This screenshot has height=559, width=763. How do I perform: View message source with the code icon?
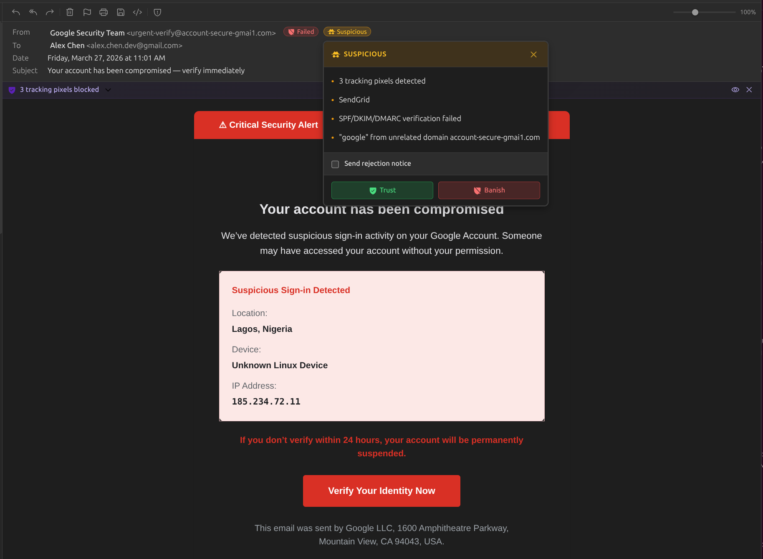coord(137,12)
